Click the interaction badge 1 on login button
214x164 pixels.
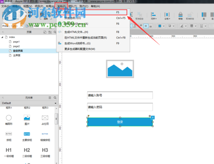pos(153,117)
